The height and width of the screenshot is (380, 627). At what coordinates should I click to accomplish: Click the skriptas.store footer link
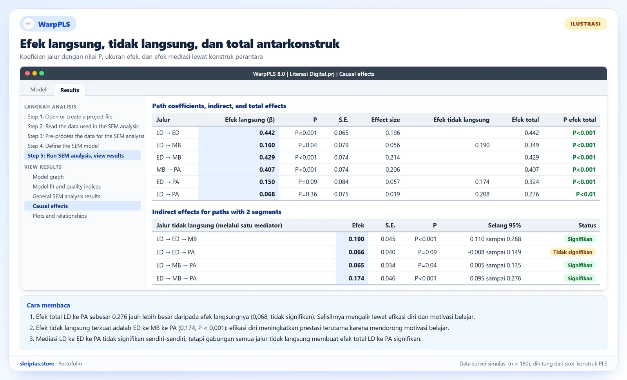[x=37, y=364]
